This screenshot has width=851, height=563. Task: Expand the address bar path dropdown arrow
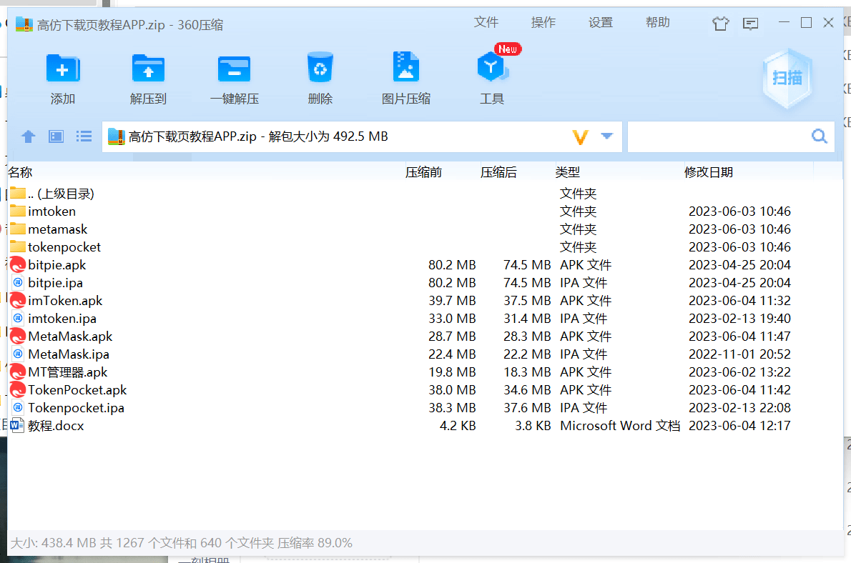tap(607, 136)
